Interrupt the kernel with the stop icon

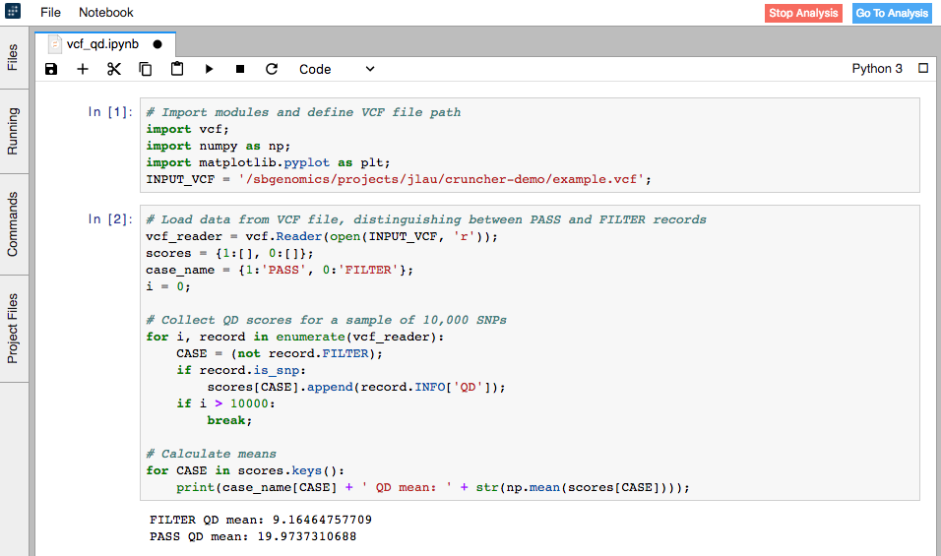click(x=240, y=69)
